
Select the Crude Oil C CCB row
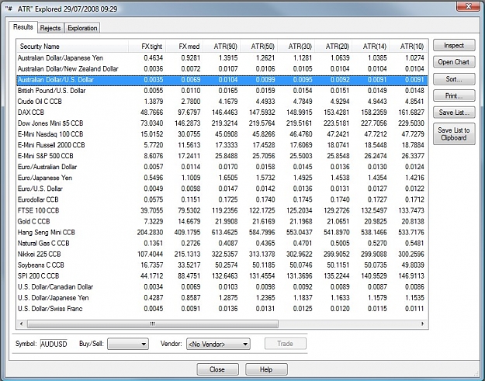[x=222, y=102]
